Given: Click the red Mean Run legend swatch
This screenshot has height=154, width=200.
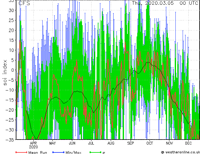Looking at the screenshot, I should (x=21, y=152).
